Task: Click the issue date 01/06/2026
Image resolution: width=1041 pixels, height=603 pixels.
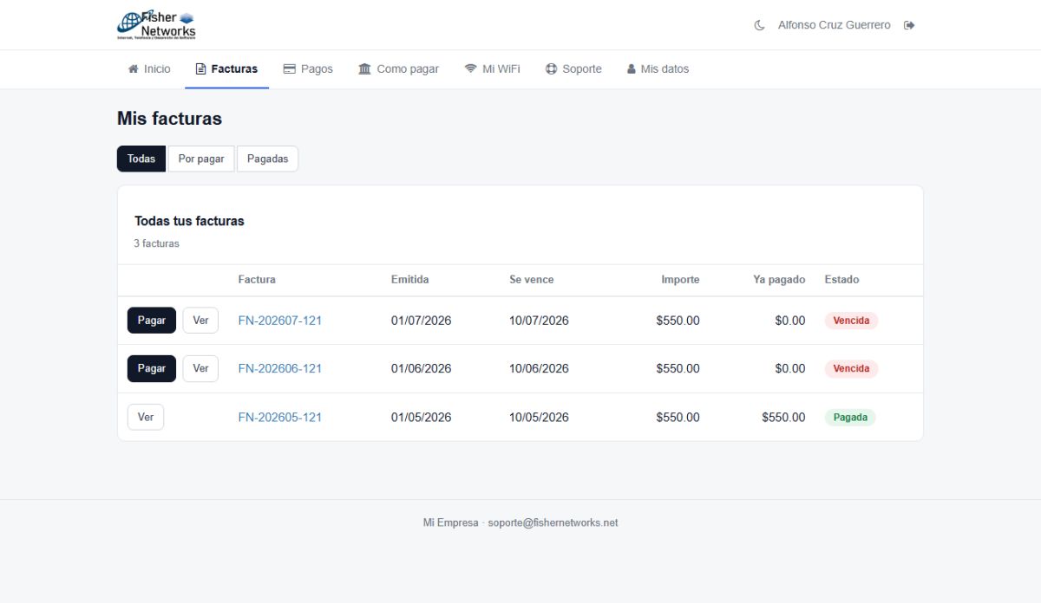Action: 422,368
